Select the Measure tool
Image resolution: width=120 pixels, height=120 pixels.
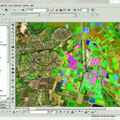13,80
